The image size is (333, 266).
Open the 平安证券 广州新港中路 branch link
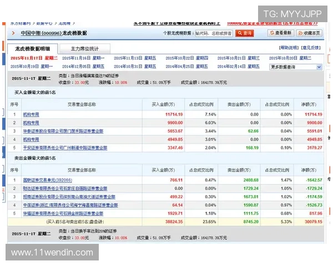click(x=65, y=148)
